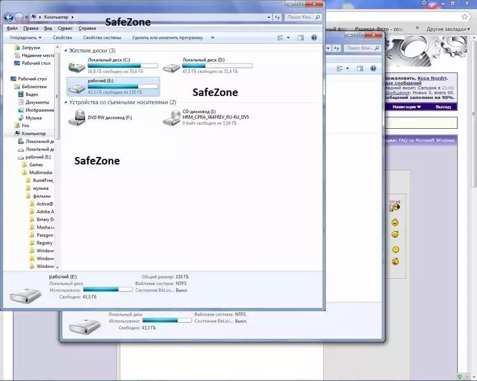Collapse Устройства со съемными носителями group
The width and height of the screenshot is (477, 381).
[66, 102]
